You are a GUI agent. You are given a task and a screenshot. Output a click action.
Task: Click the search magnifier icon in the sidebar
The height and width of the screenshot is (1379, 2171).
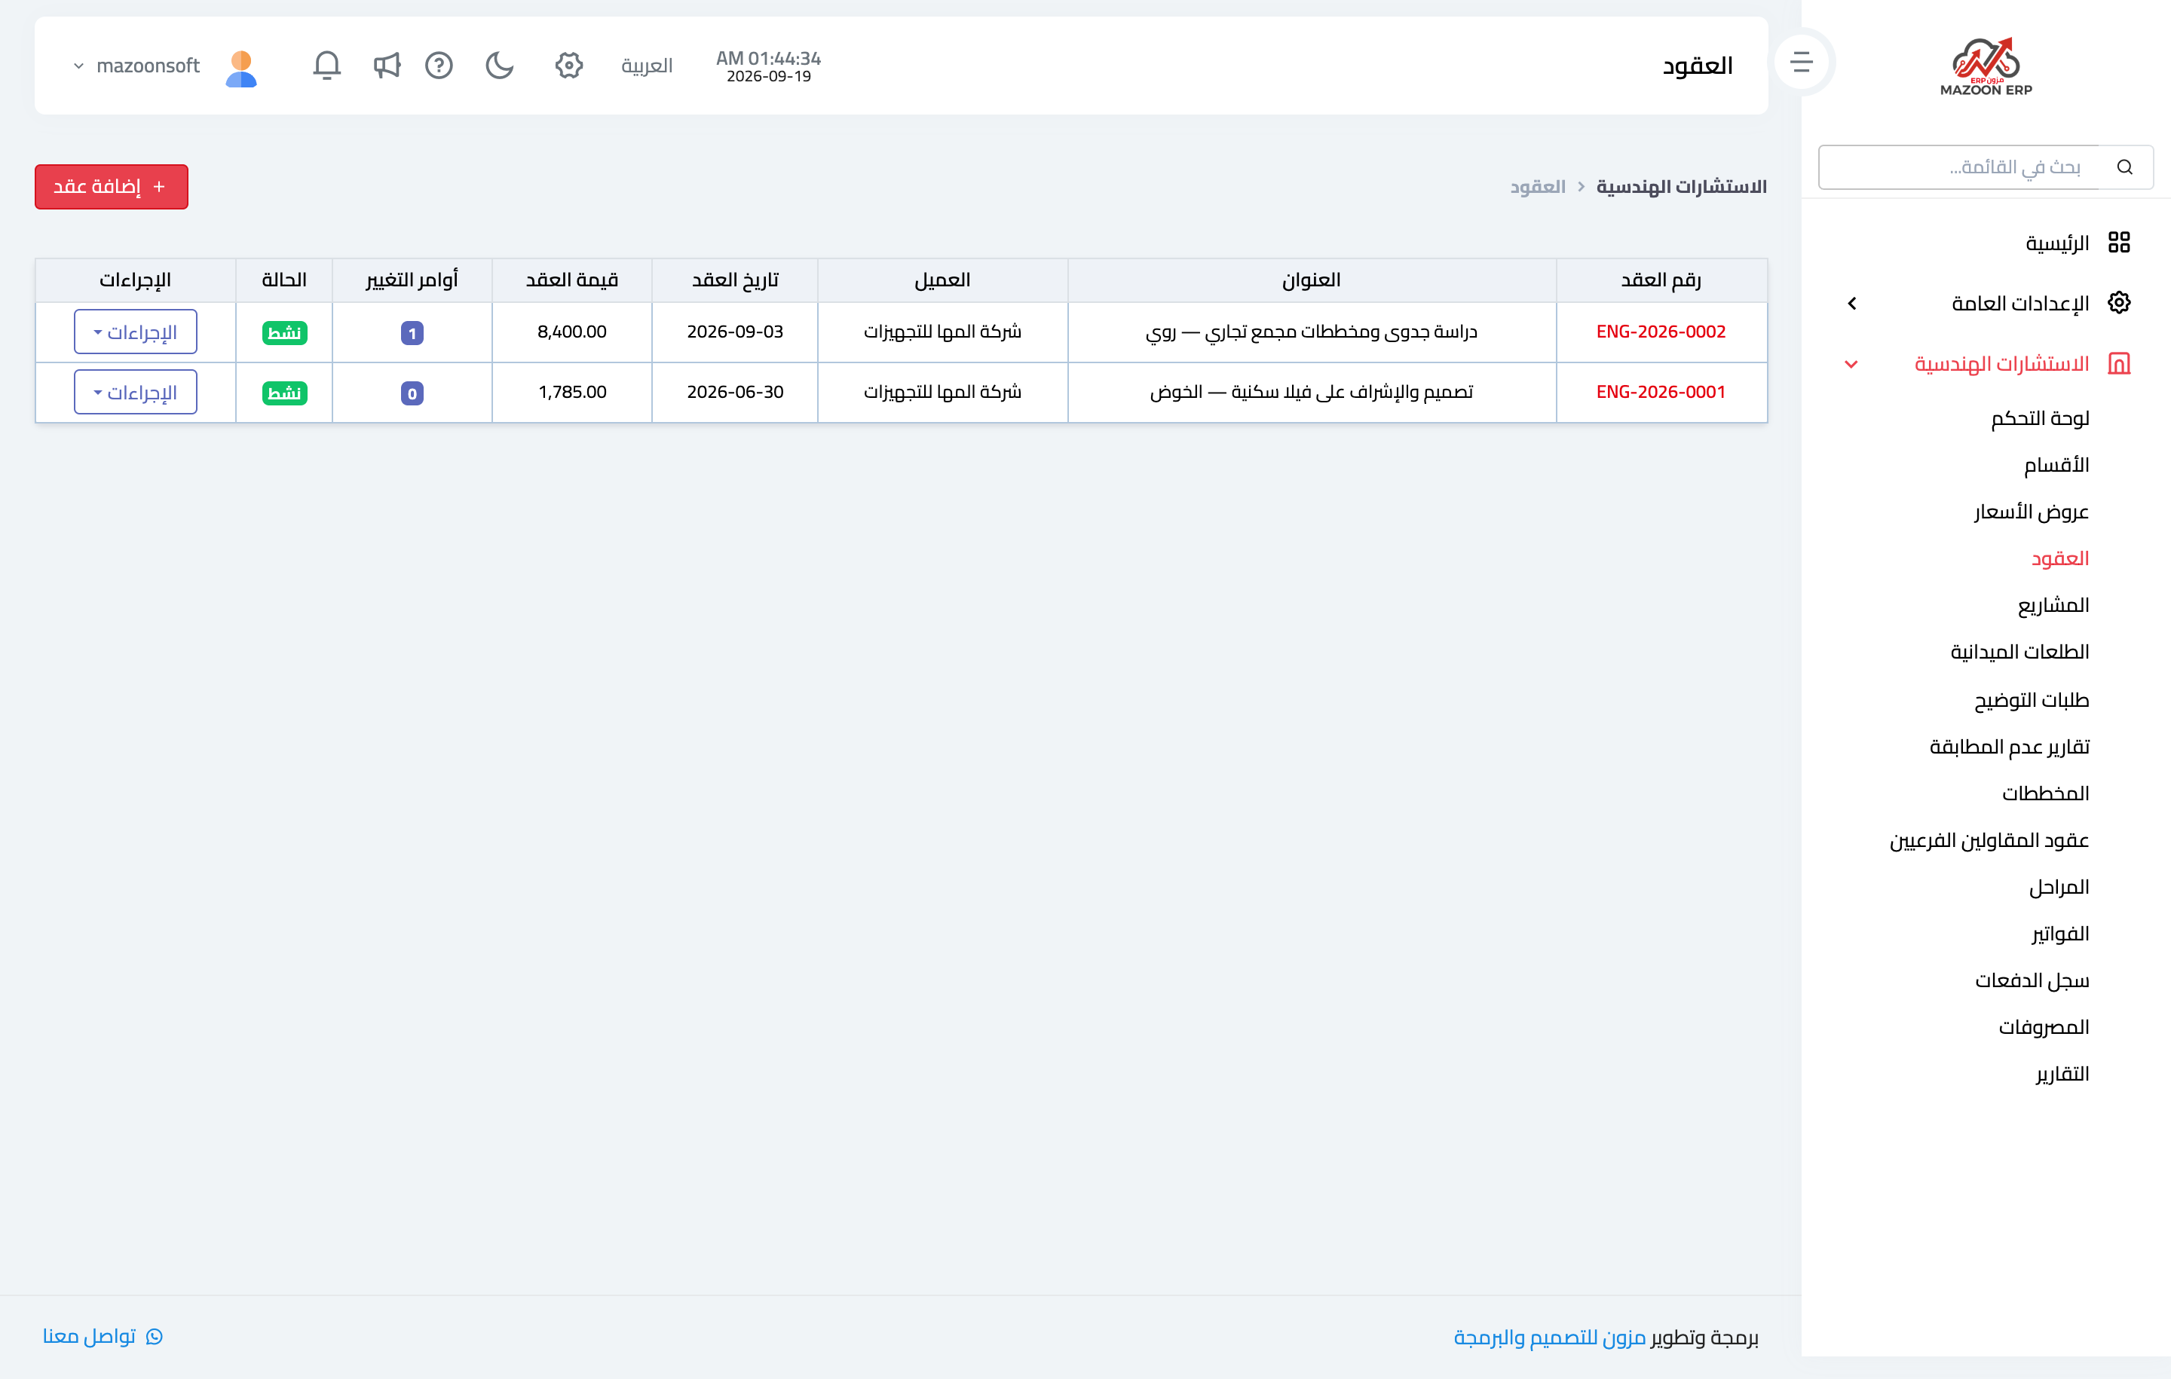point(2125,167)
